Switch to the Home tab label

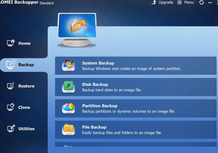25,43
